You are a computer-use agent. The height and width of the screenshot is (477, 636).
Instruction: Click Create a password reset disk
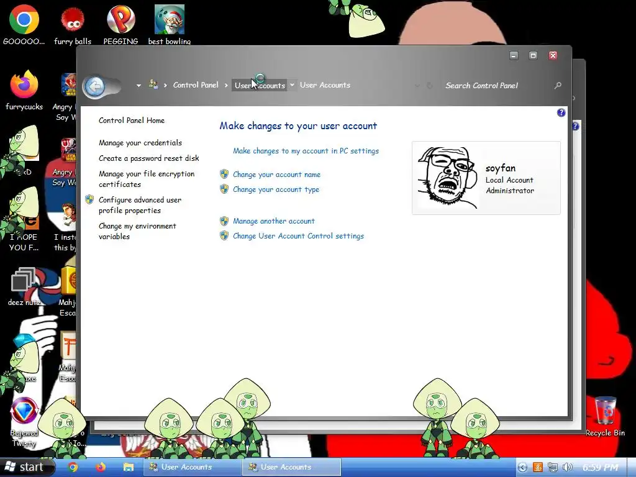click(x=149, y=158)
